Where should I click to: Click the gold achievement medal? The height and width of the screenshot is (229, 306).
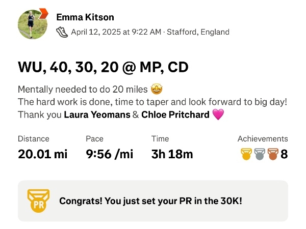(x=246, y=154)
